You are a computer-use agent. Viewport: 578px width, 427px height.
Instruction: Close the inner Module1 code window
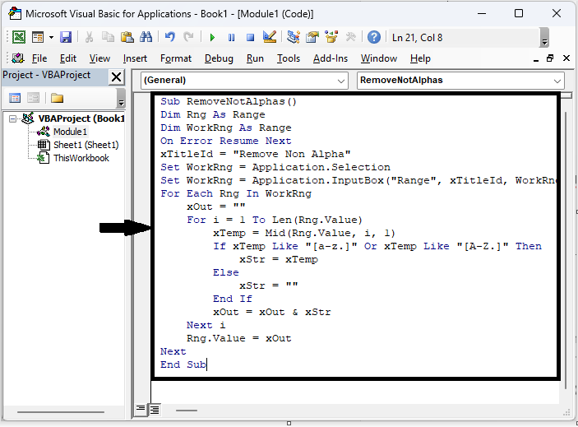tap(566, 58)
